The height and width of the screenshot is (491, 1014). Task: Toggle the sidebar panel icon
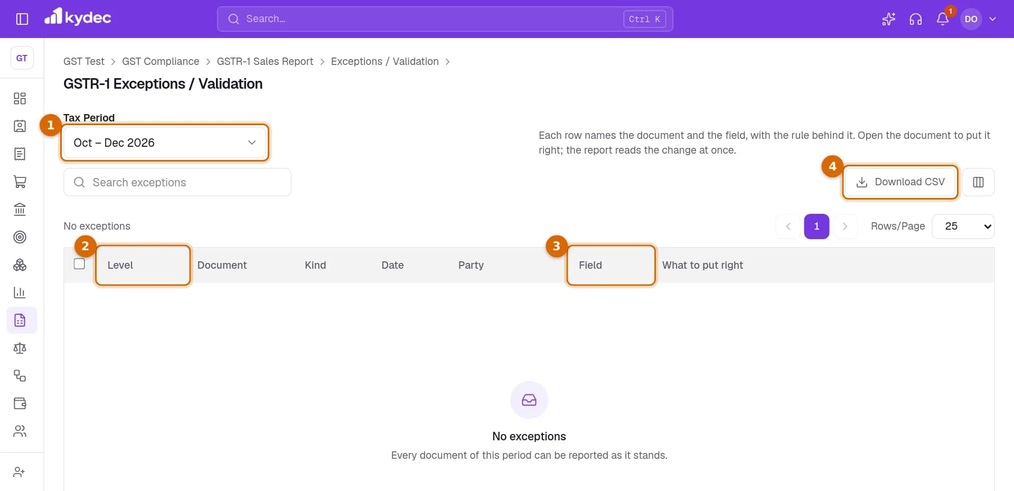(x=22, y=19)
